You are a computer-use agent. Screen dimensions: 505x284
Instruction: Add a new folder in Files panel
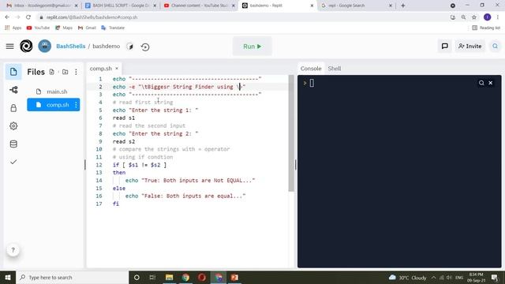click(x=65, y=72)
